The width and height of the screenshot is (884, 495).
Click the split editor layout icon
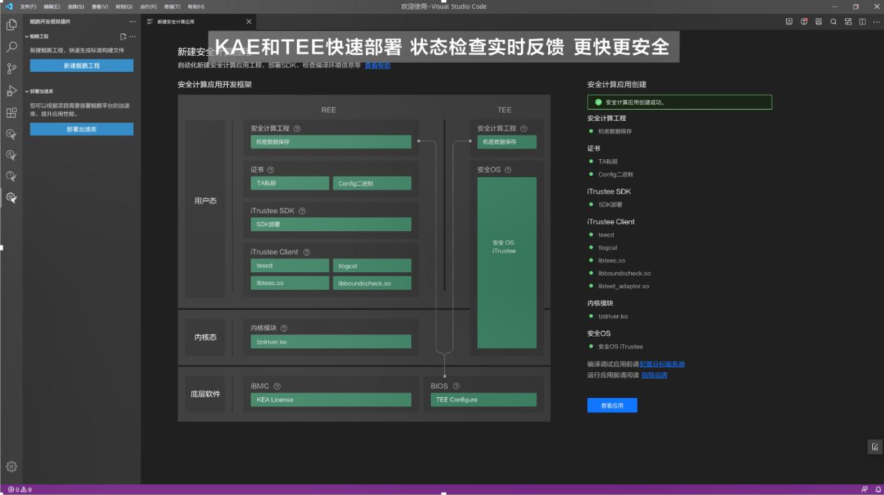(x=862, y=22)
